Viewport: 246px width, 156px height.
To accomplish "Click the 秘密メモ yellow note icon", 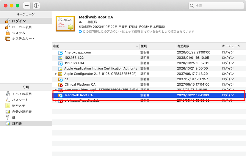I will coord(8,105).
